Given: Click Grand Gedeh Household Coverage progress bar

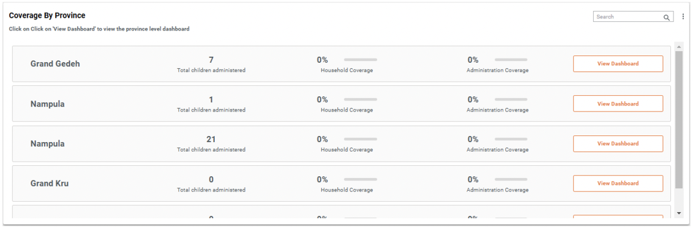Looking at the screenshot, I should (x=361, y=59).
